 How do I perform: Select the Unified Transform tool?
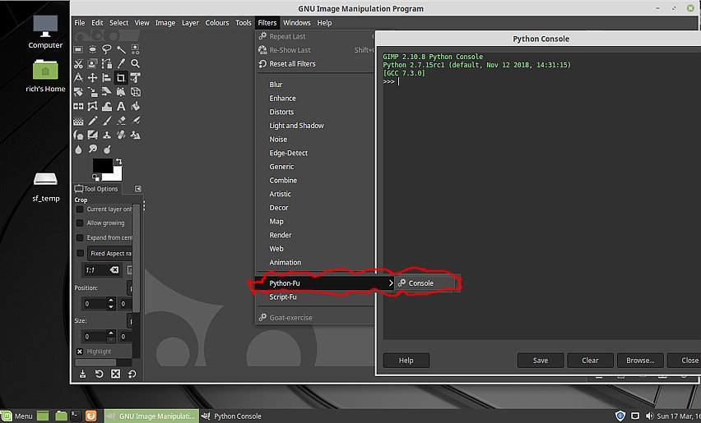pyautogui.click(x=136, y=78)
